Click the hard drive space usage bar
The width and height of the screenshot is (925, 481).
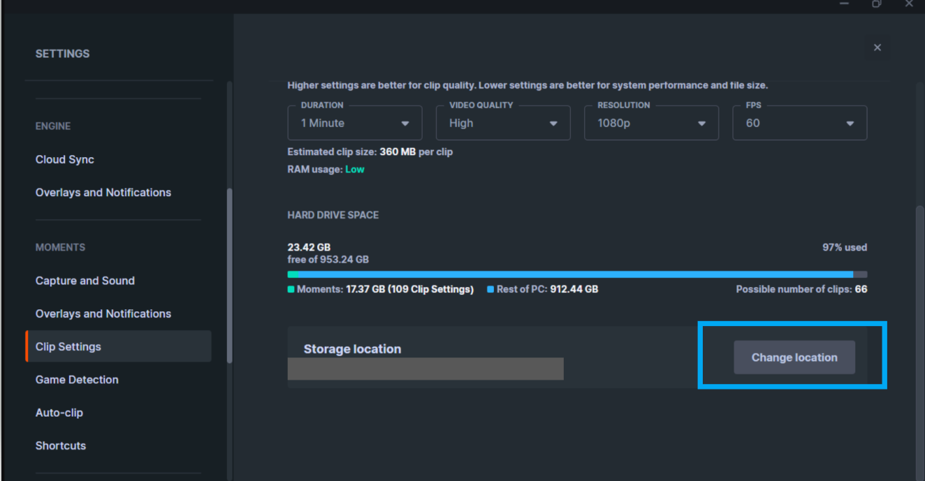(x=577, y=274)
